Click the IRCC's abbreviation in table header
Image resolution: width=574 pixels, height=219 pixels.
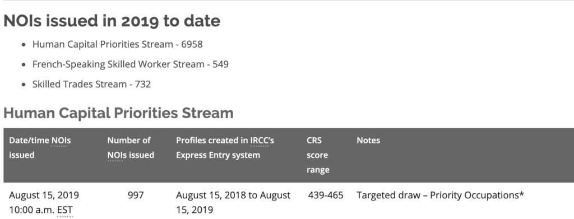tap(262, 141)
